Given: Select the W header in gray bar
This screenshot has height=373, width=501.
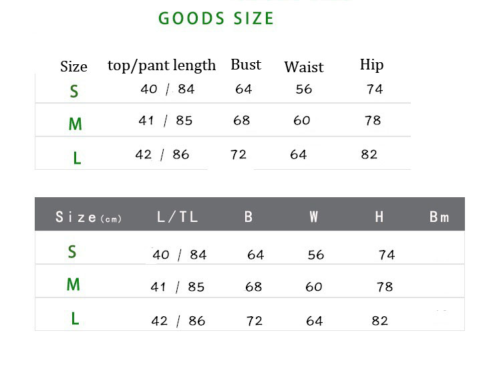Looking at the screenshot, I should pos(314,217).
